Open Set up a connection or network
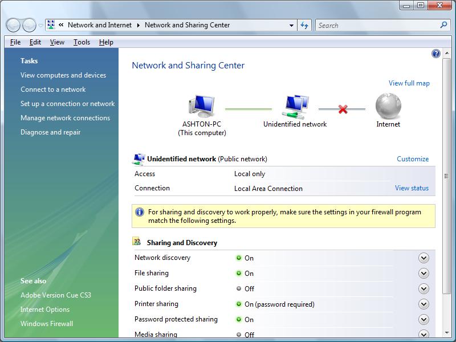 click(67, 104)
